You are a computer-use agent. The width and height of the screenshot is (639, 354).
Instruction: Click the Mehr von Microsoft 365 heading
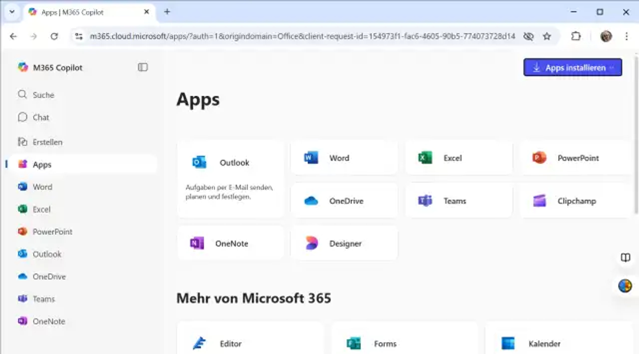pyautogui.click(x=254, y=298)
